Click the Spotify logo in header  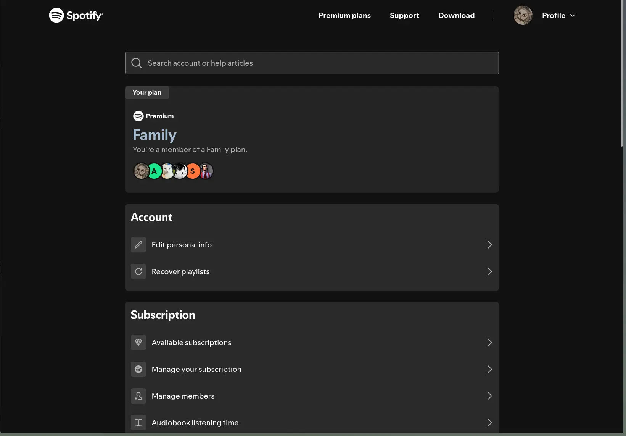[76, 15]
